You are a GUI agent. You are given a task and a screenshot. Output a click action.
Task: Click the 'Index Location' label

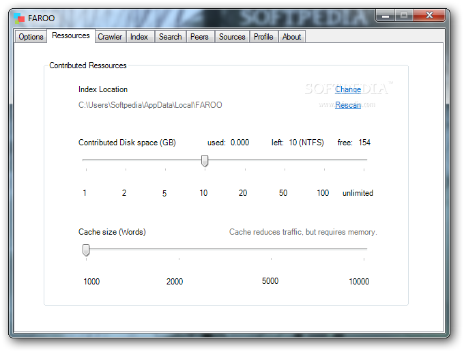coord(103,89)
